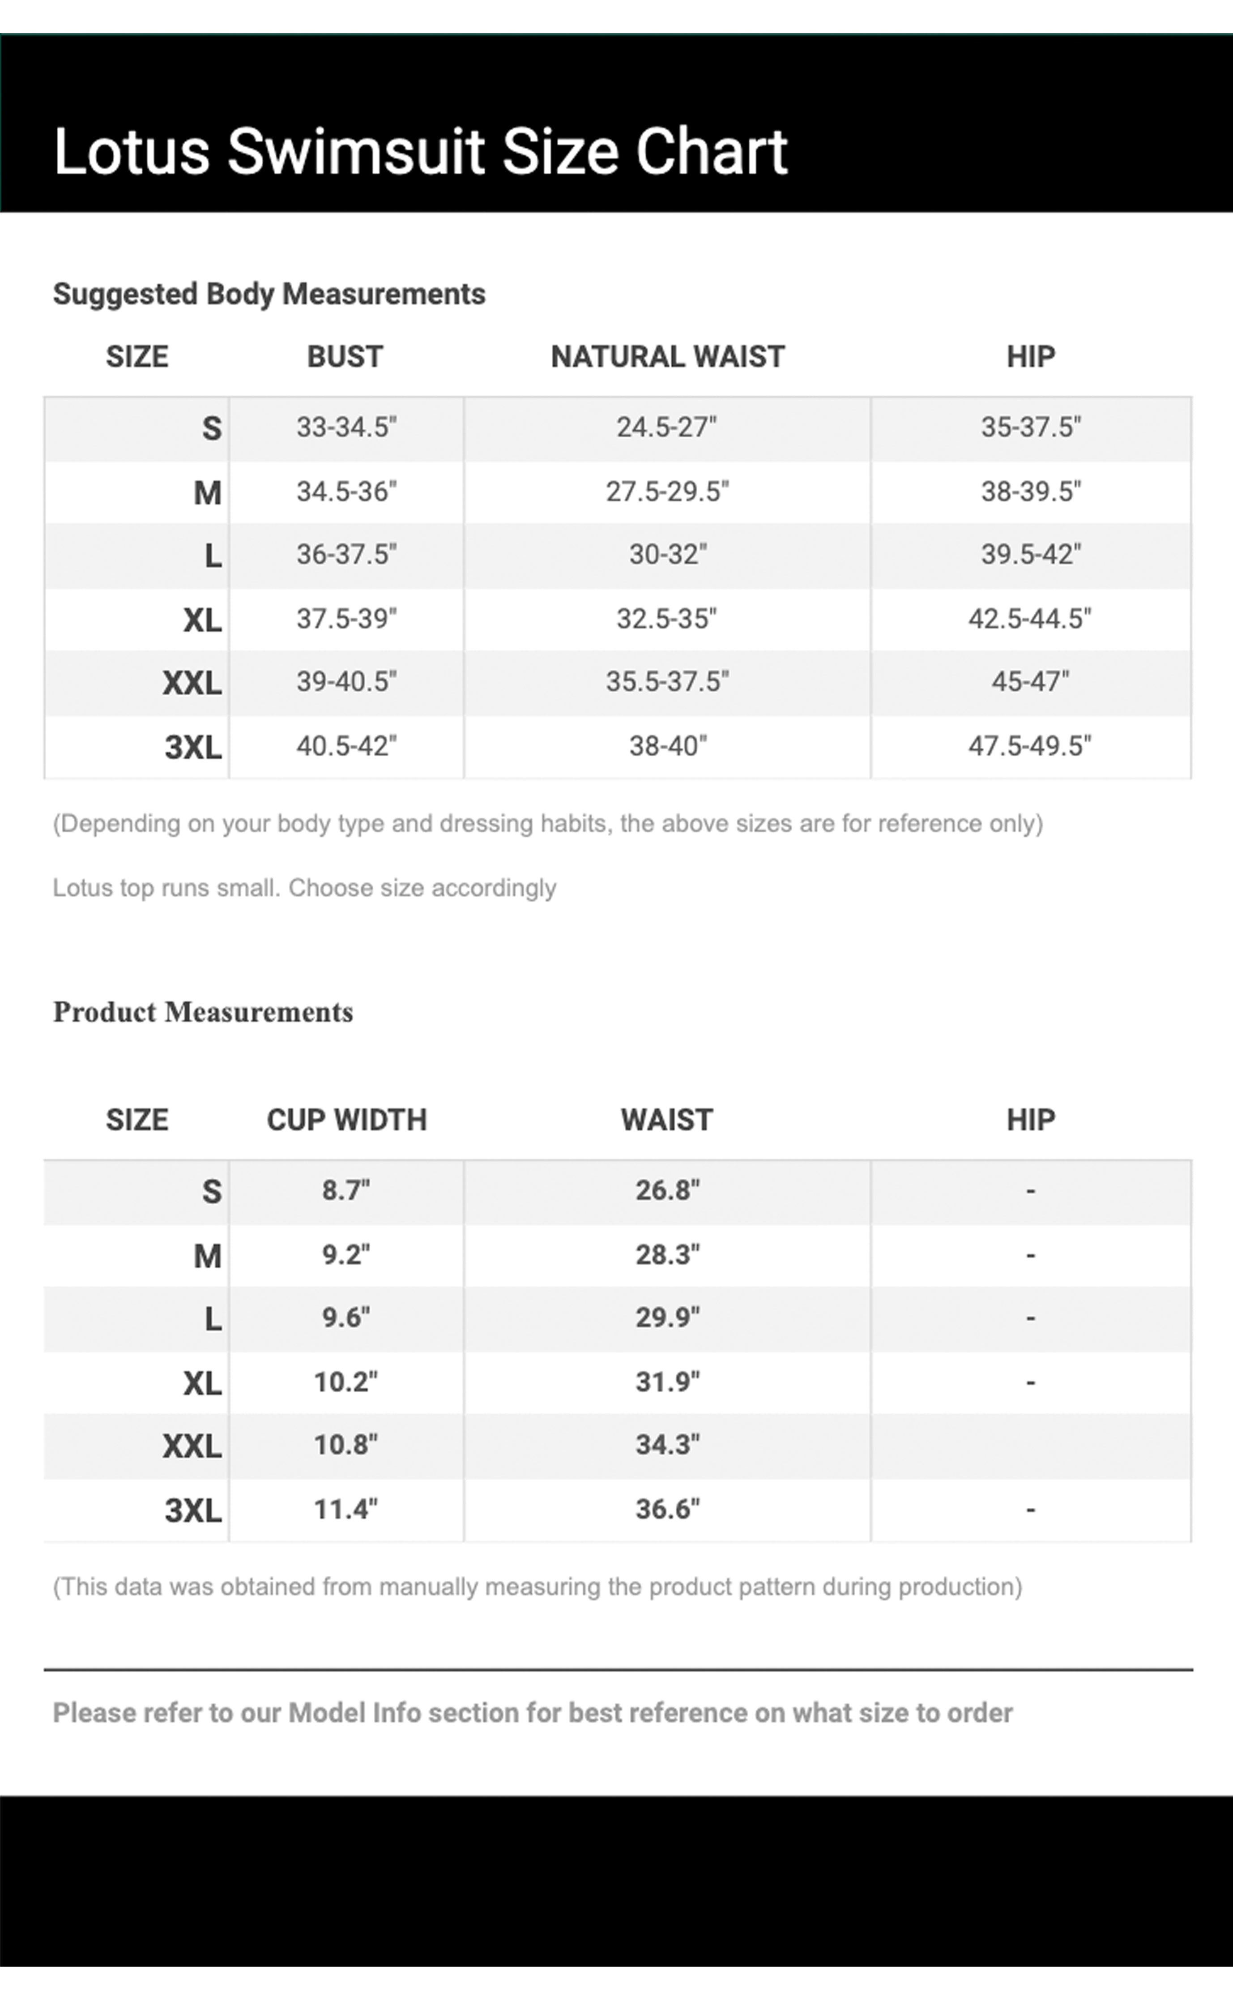Click the manually measuring data disclaimer text
Screen dimensions: 1233x2002
tap(538, 1587)
